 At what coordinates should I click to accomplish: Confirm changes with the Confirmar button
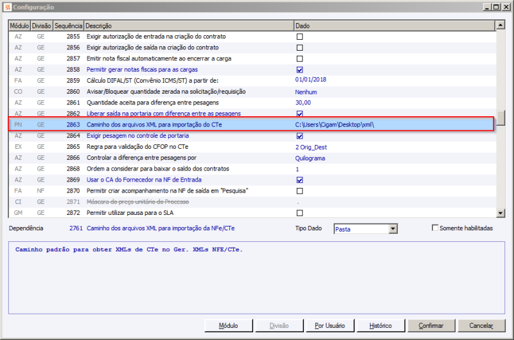[x=431, y=326]
